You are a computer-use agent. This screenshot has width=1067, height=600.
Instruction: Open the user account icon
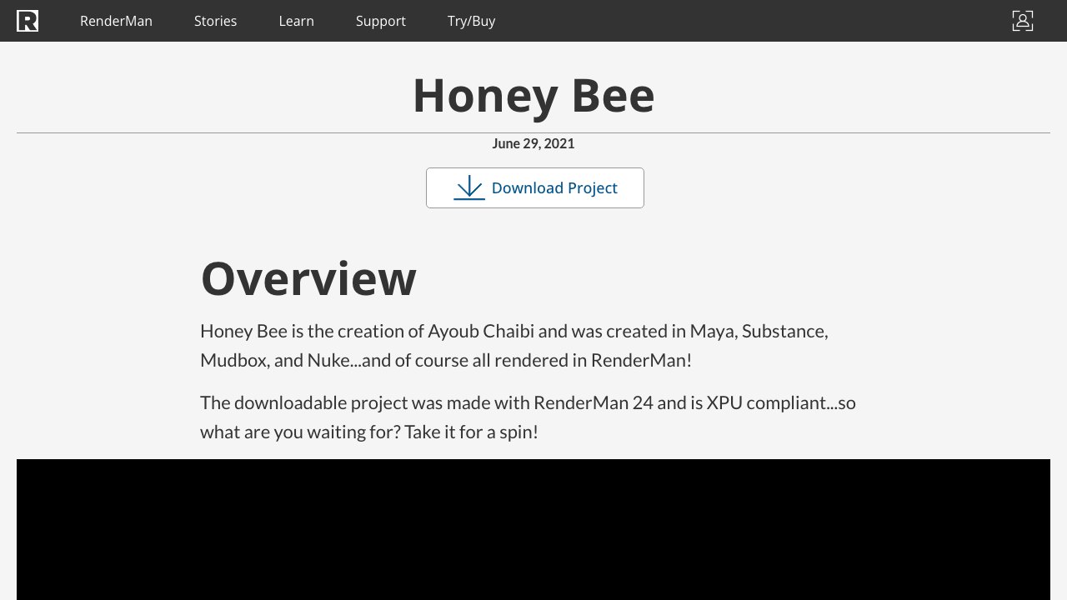[x=1023, y=21]
